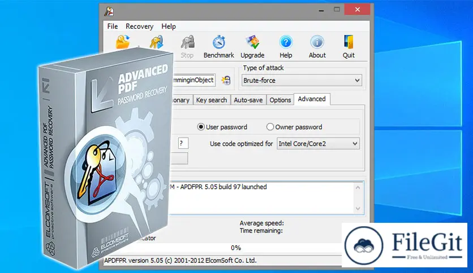Viewport: 473px width, 273px height.
Task: Click the Upgrade toolbar icon
Action: [252, 47]
